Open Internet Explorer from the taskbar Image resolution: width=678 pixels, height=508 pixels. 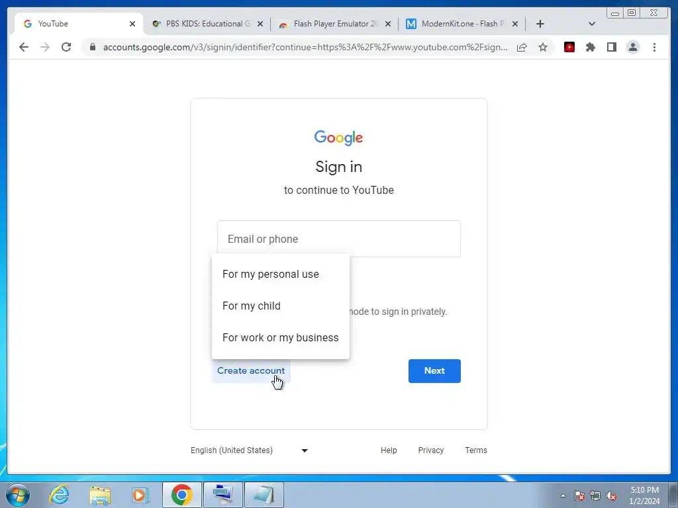click(59, 494)
